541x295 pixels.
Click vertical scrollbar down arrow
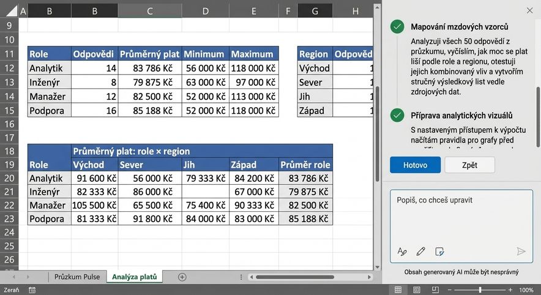(377, 267)
